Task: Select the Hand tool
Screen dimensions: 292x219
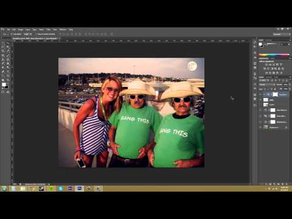Action: point(2,80)
